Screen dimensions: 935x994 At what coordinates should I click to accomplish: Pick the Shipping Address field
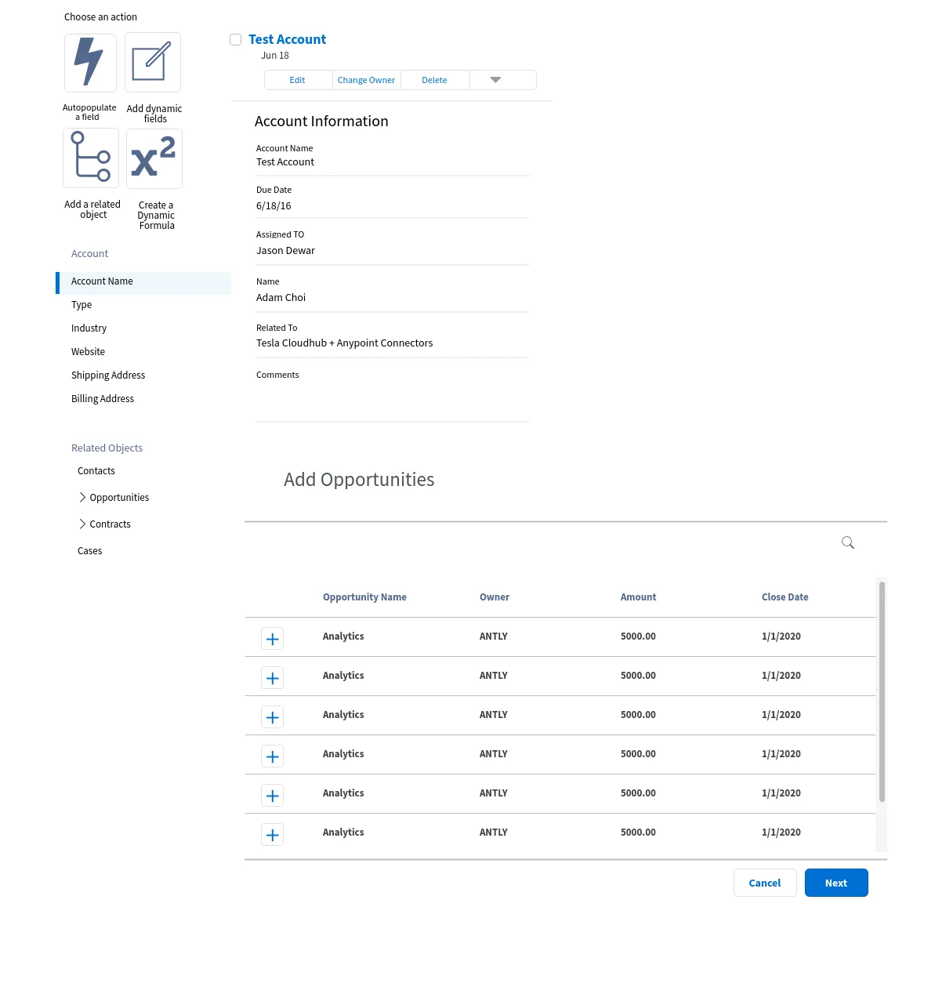(108, 375)
